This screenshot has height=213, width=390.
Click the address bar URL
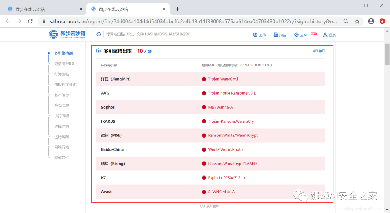click(193, 21)
